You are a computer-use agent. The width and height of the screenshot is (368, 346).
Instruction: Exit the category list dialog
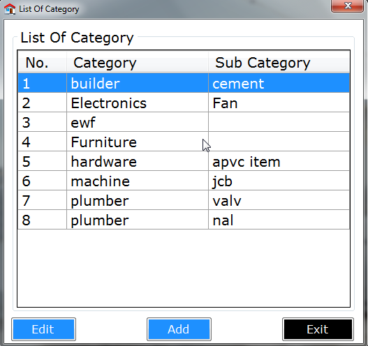318,329
